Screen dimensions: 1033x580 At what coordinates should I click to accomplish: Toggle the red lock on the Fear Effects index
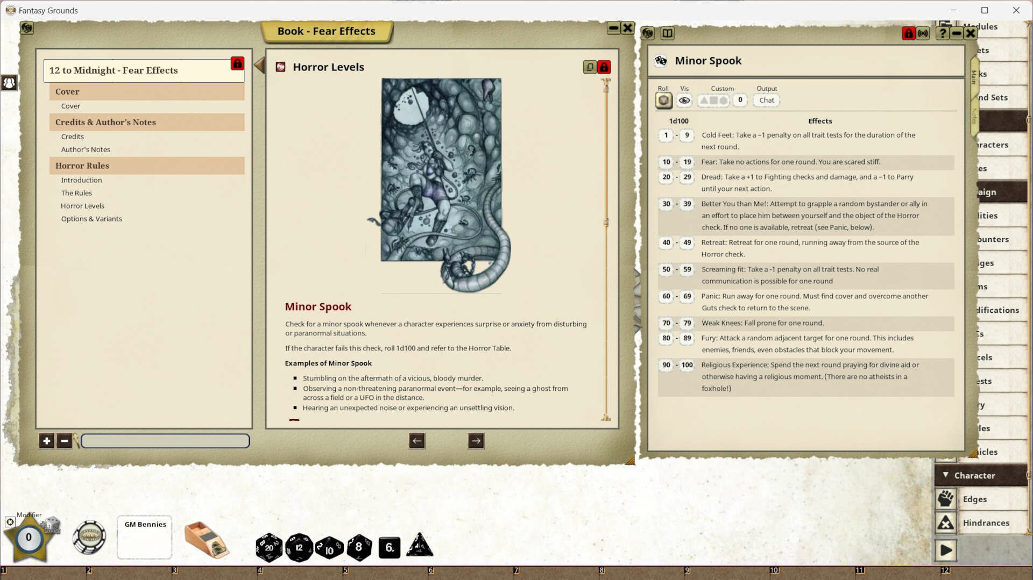pos(237,63)
